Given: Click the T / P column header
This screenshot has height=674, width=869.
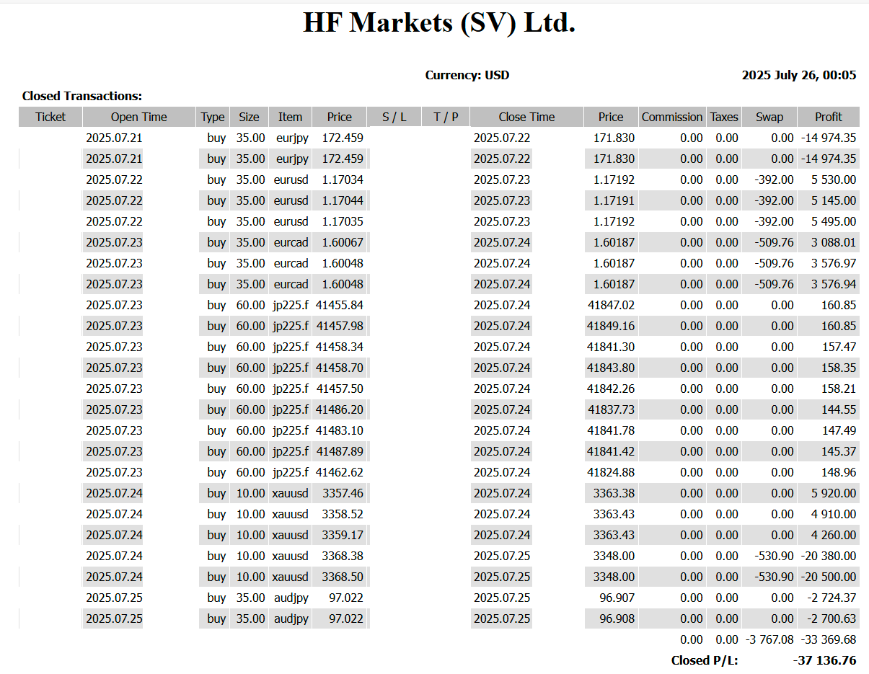Looking at the screenshot, I should (x=446, y=117).
